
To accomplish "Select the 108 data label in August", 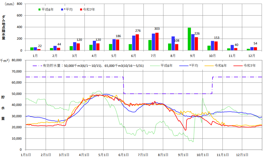I will click(x=177, y=40).
